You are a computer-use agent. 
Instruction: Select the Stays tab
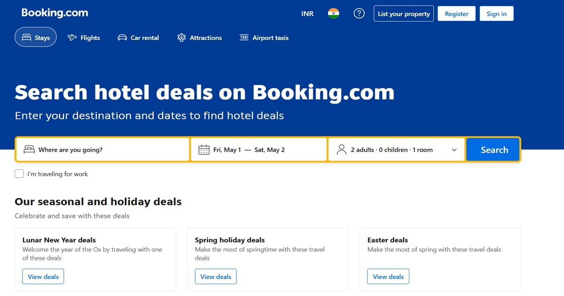(x=36, y=38)
